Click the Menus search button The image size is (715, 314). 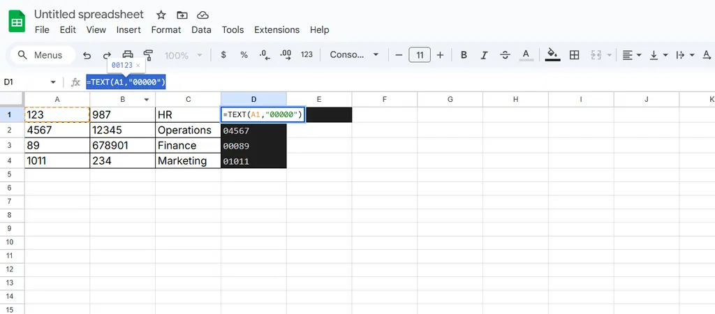point(40,55)
